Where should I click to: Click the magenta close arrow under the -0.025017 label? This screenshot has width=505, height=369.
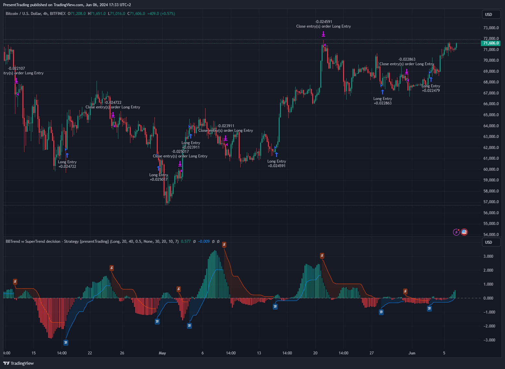180,164
